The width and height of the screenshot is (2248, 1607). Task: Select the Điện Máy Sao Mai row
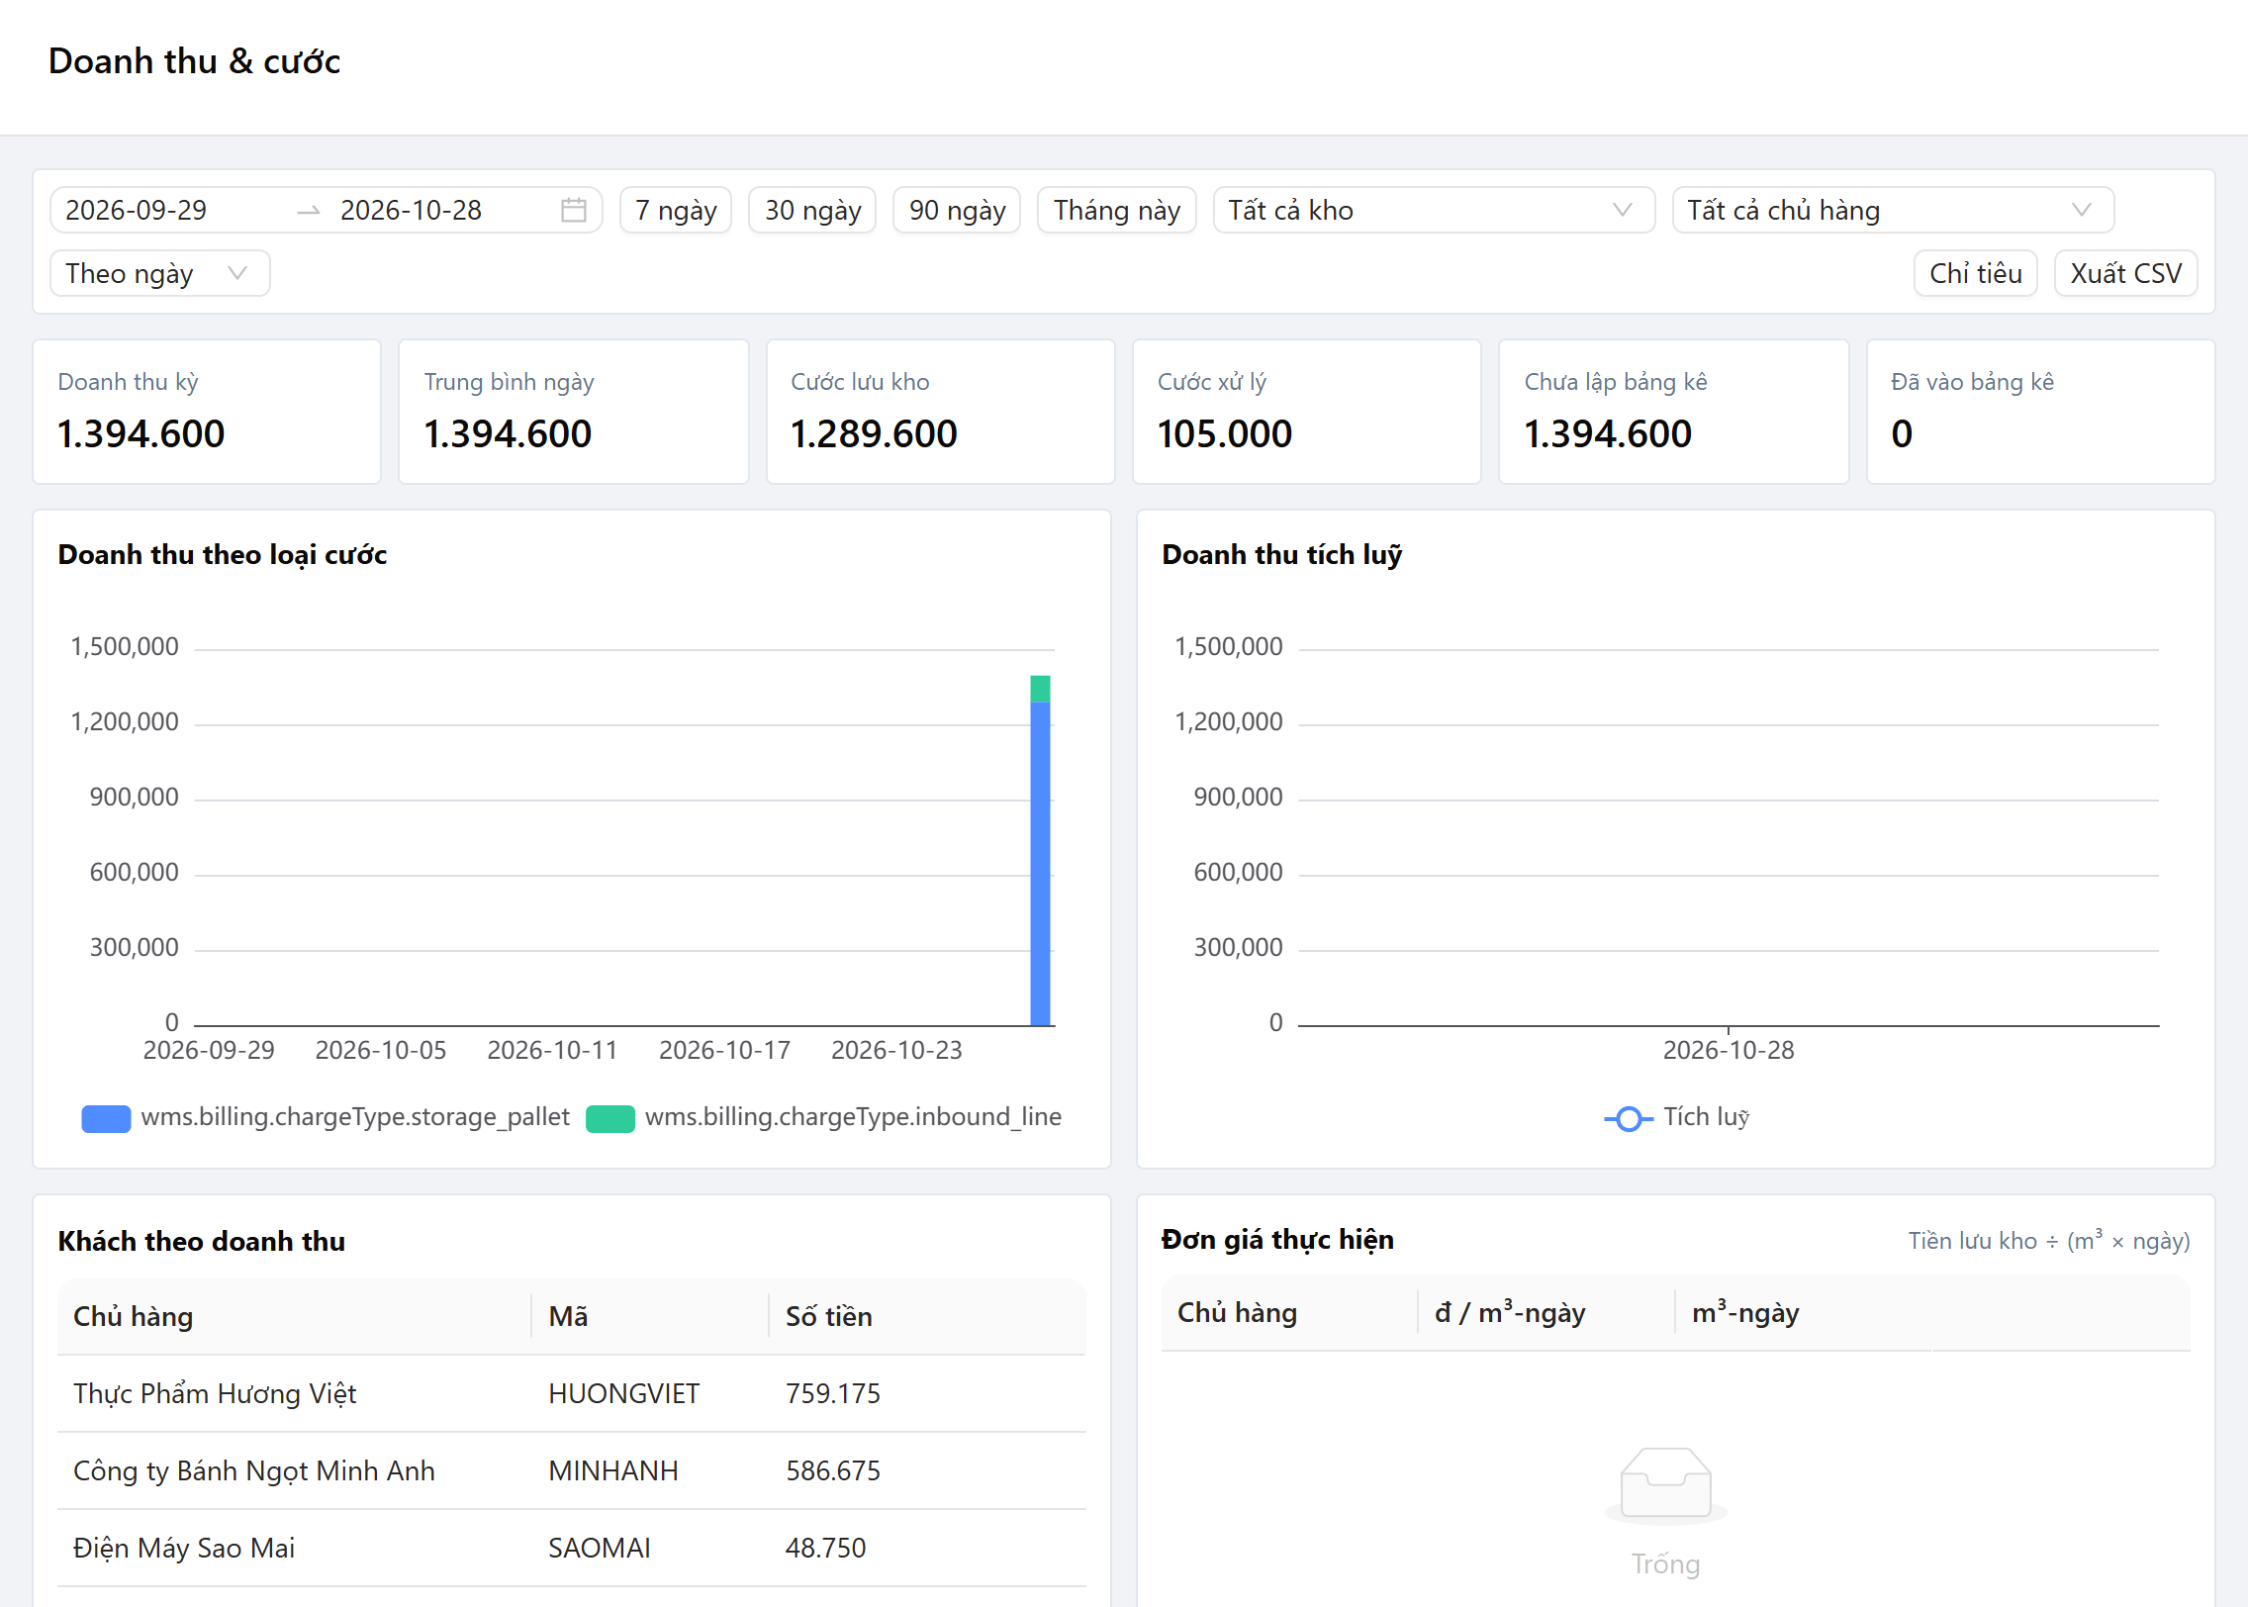(572, 1549)
